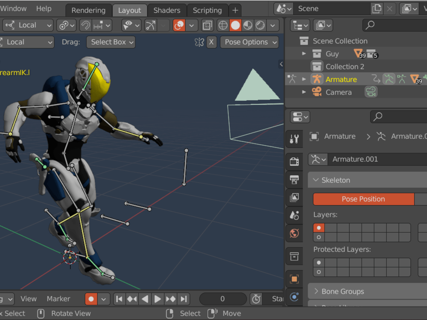Open the Tool properties tab
This screenshot has width=427, height=320.
click(294, 139)
